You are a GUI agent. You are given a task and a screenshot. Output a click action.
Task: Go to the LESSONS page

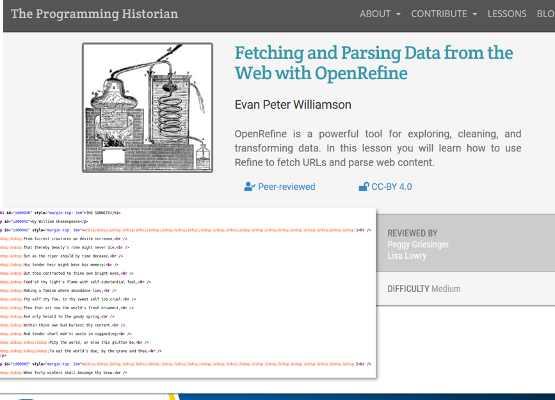[x=507, y=14]
